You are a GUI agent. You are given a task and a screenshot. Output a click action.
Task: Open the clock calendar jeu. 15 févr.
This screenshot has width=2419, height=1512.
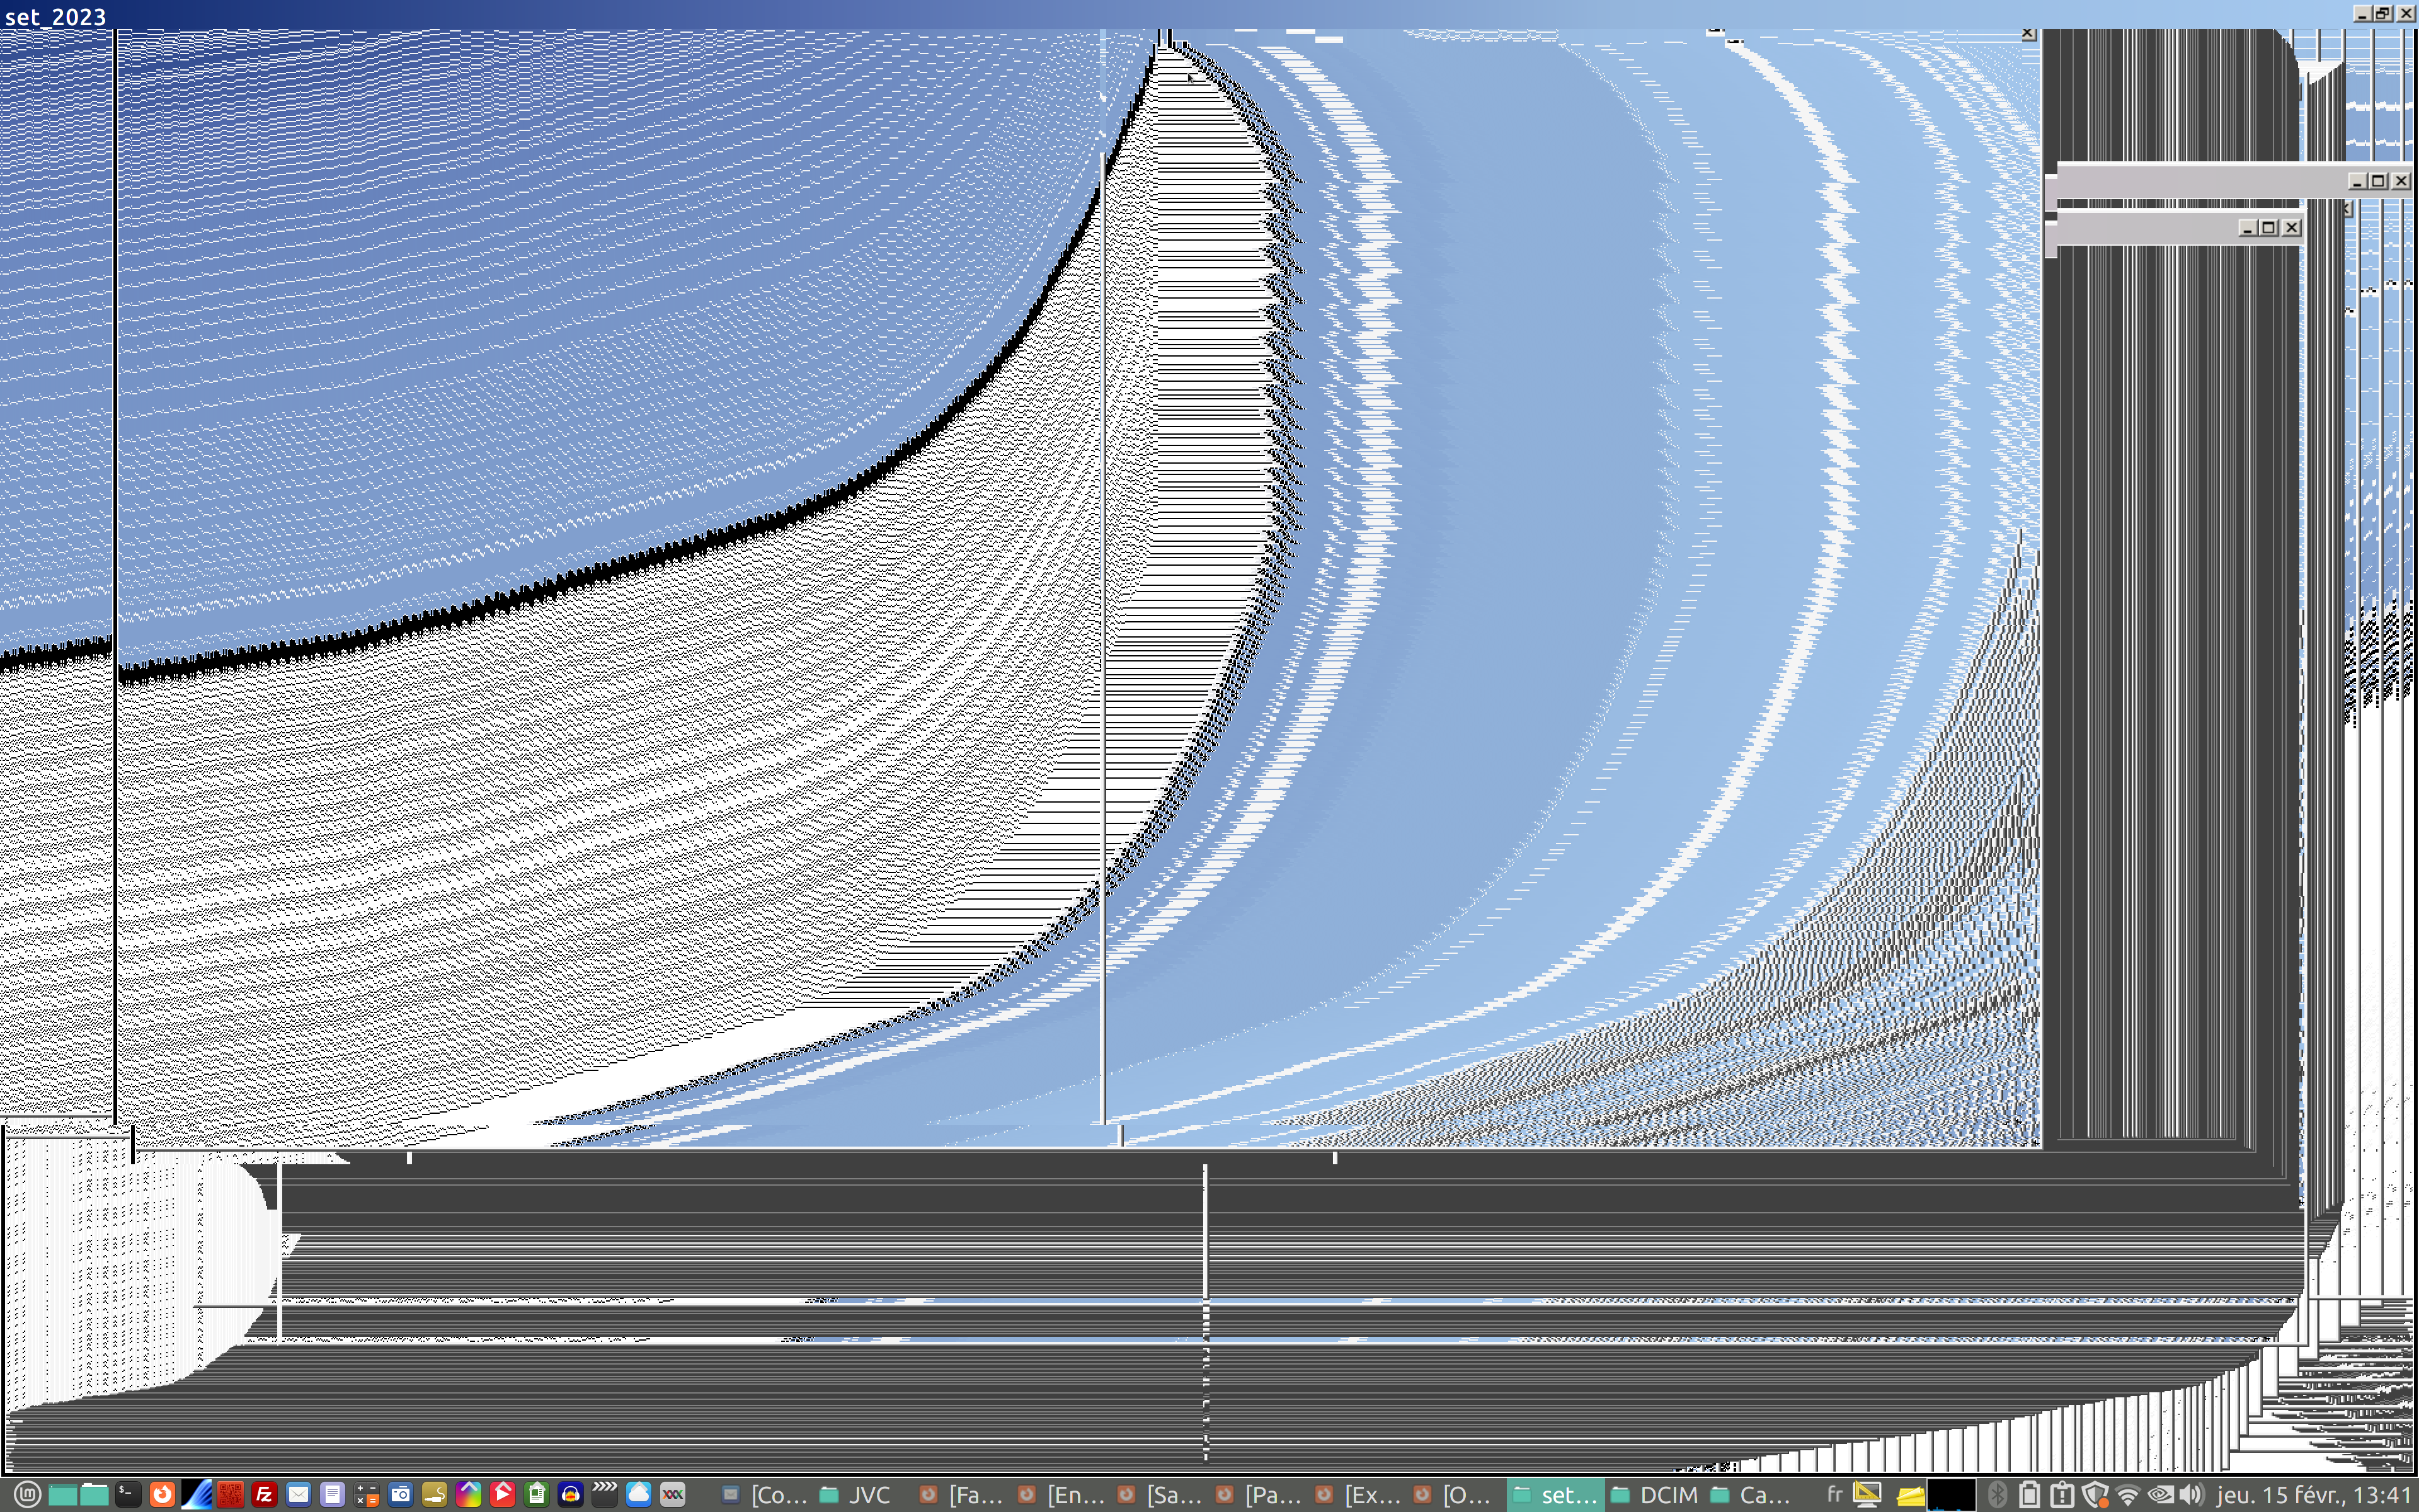[x=2313, y=1494]
